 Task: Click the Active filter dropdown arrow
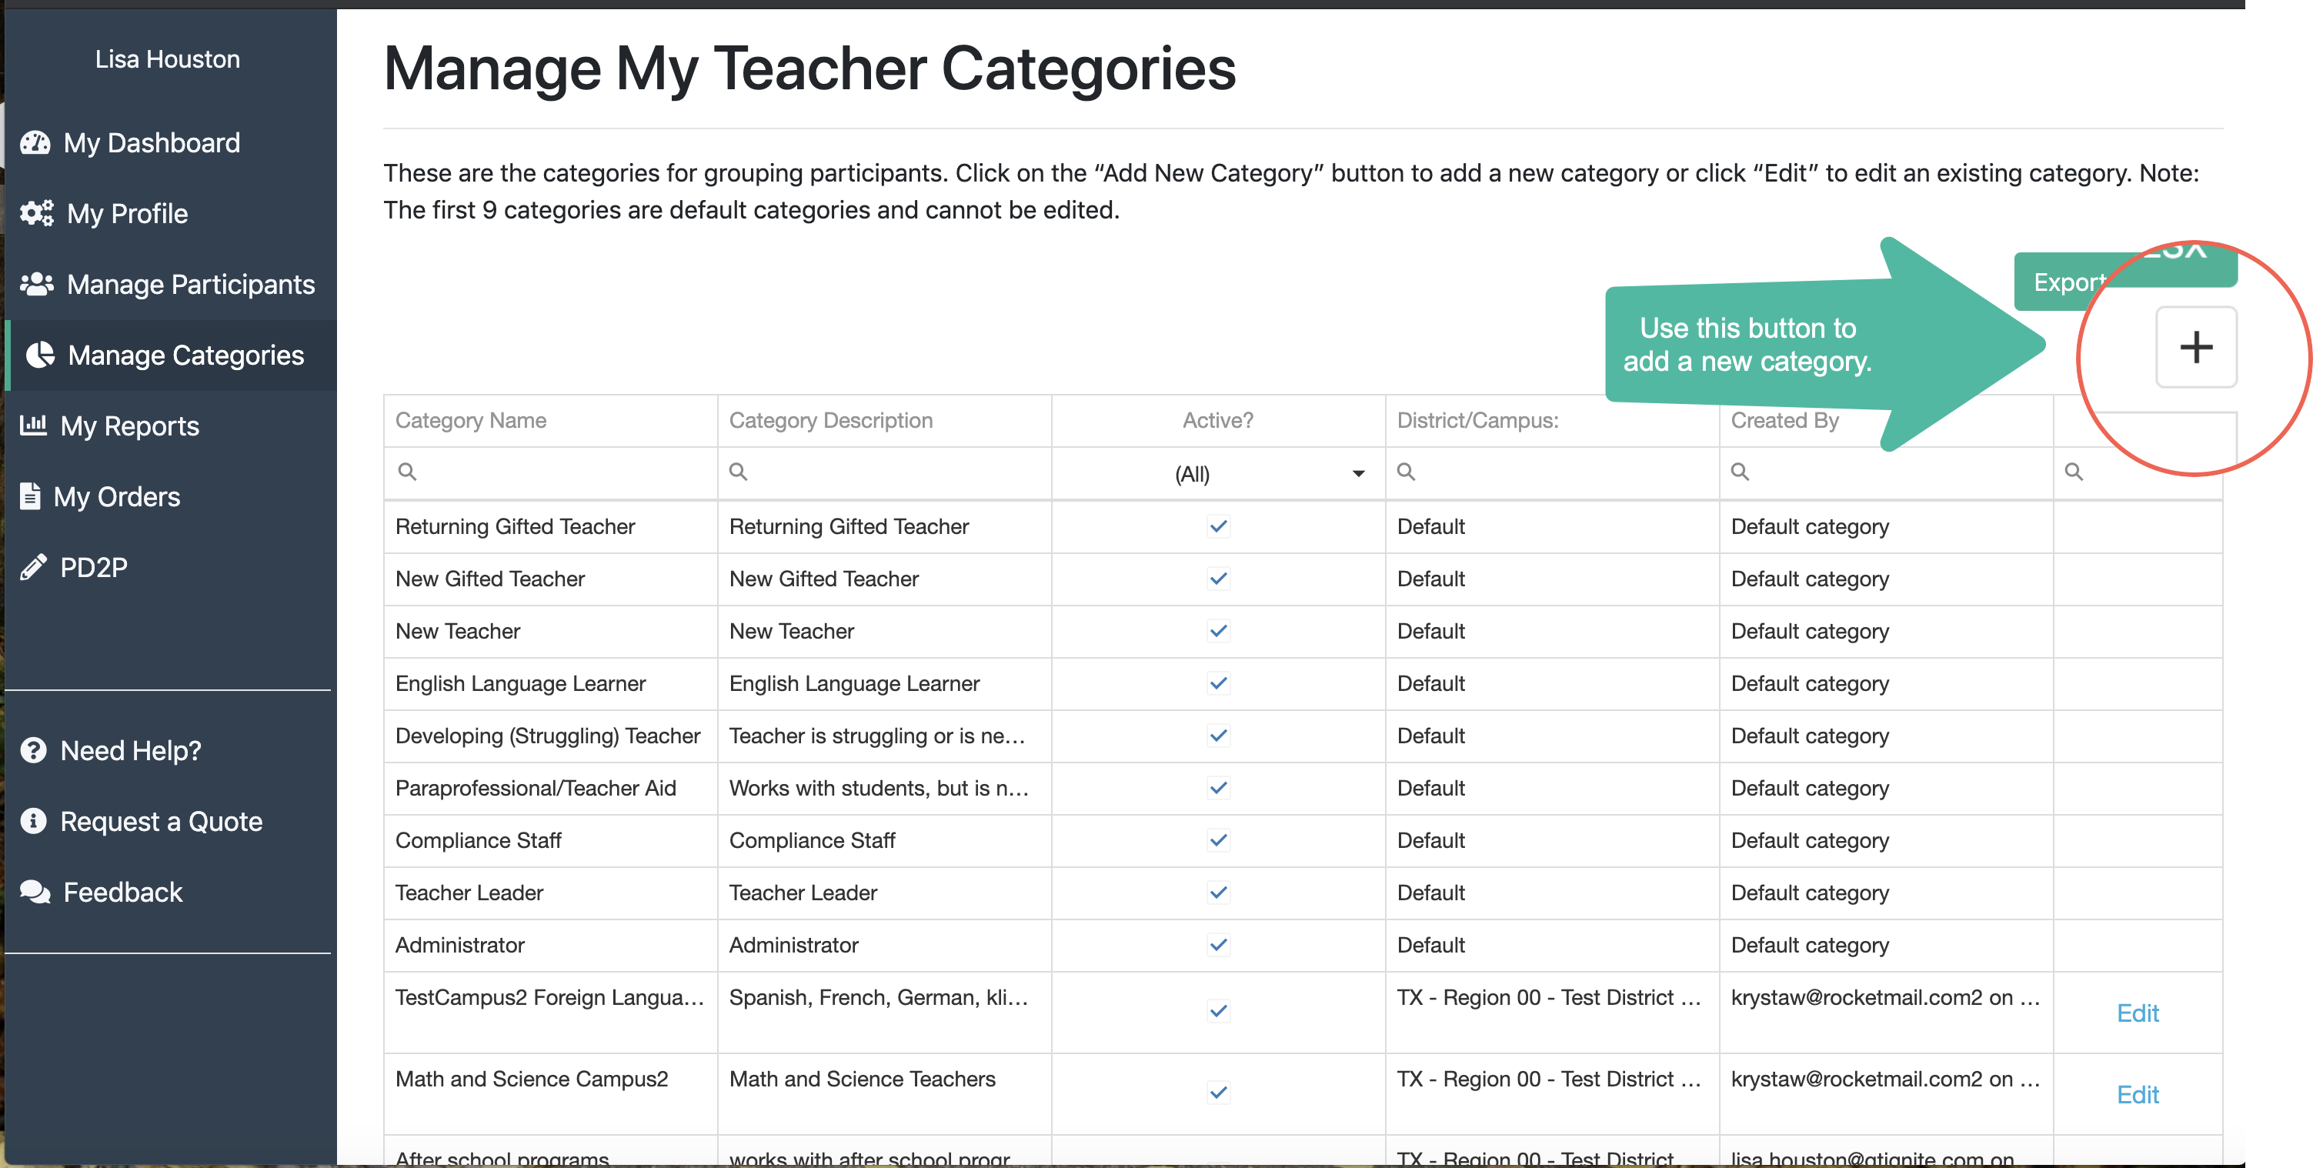(1357, 474)
